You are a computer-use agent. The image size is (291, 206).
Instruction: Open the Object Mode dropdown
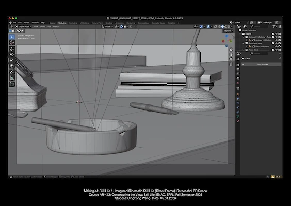(23, 26)
